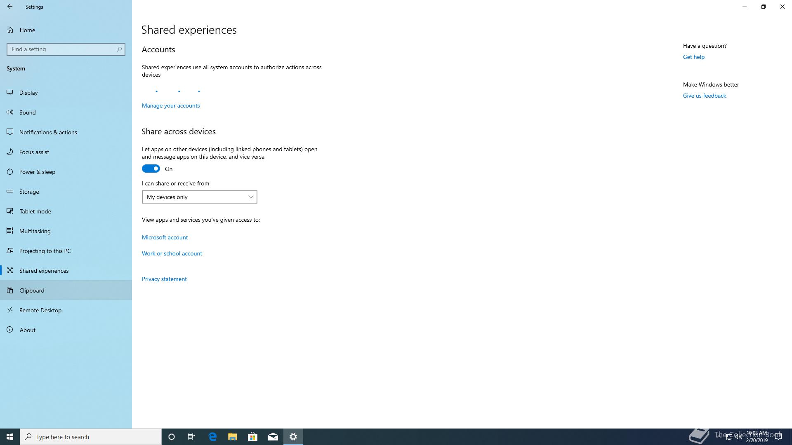792x445 pixels.
Task: Open the Home icon in sidebar
Action: point(10,30)
